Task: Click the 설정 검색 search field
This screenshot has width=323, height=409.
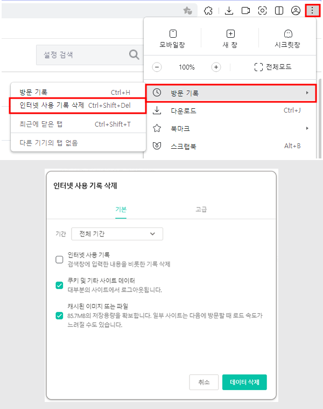Action: click(89, 55)
